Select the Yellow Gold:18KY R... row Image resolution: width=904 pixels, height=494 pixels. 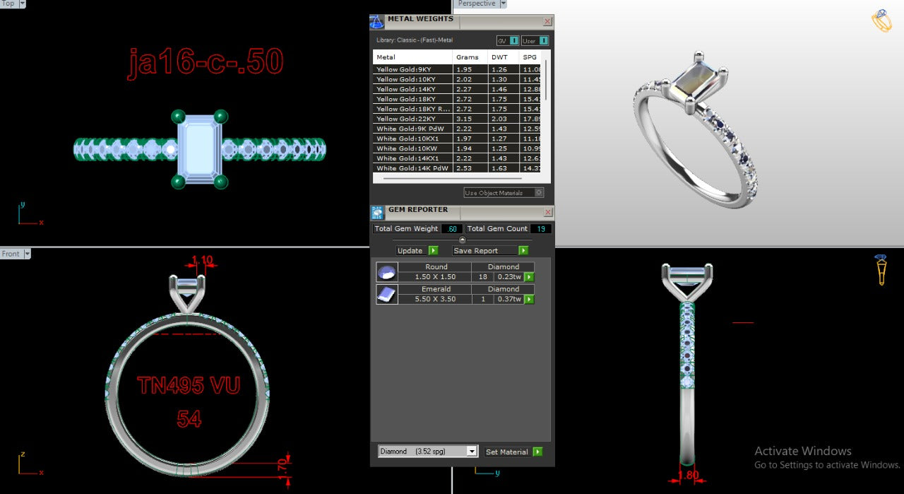pyautogui.click(x=457, y=109)
